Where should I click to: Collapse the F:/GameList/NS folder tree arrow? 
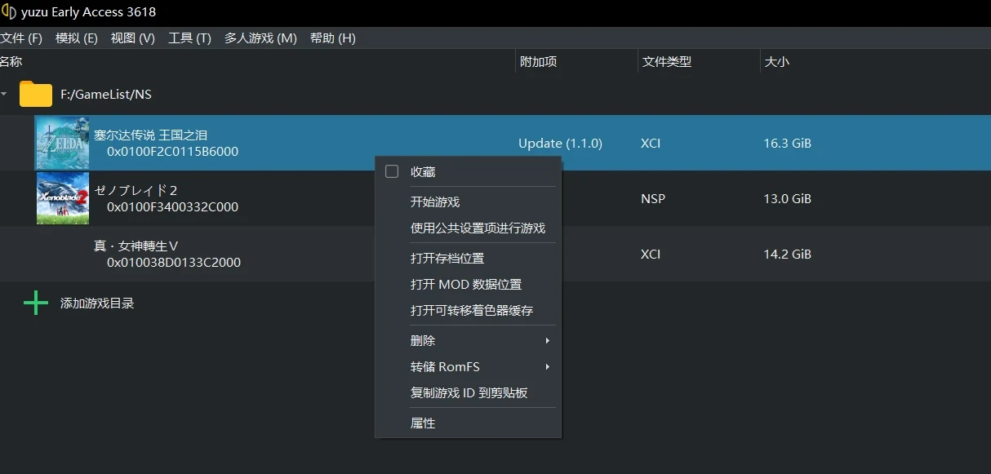4,94
